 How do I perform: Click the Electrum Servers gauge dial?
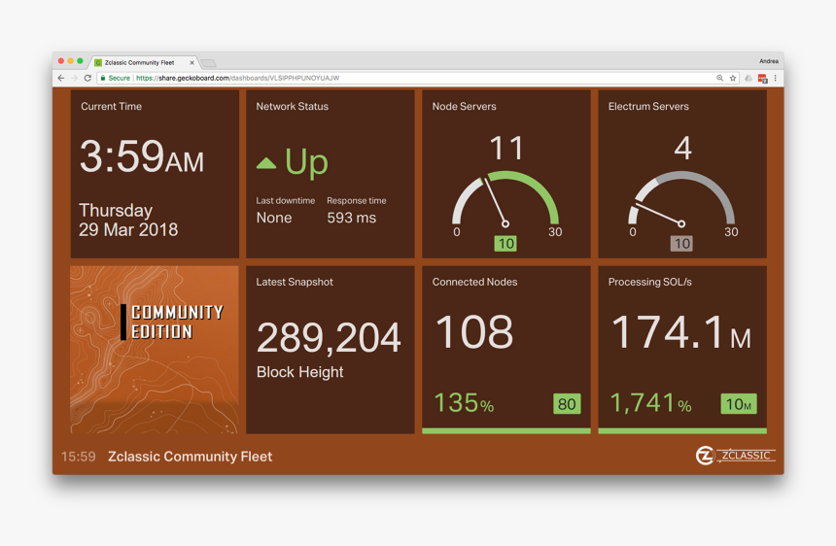[x=681, y=198]
